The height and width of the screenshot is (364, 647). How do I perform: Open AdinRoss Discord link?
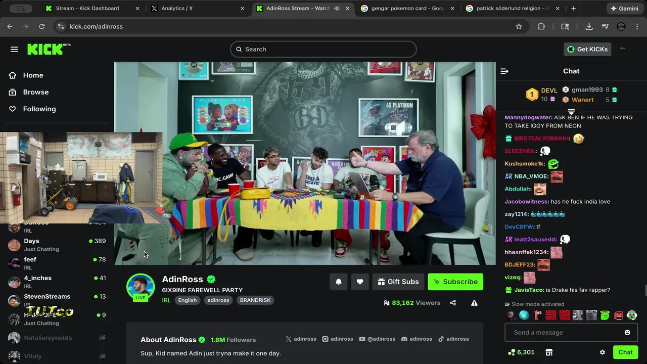point(417,339)
